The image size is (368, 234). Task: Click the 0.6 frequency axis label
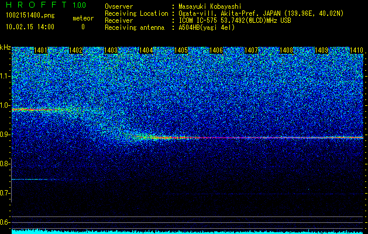point(5,222)
